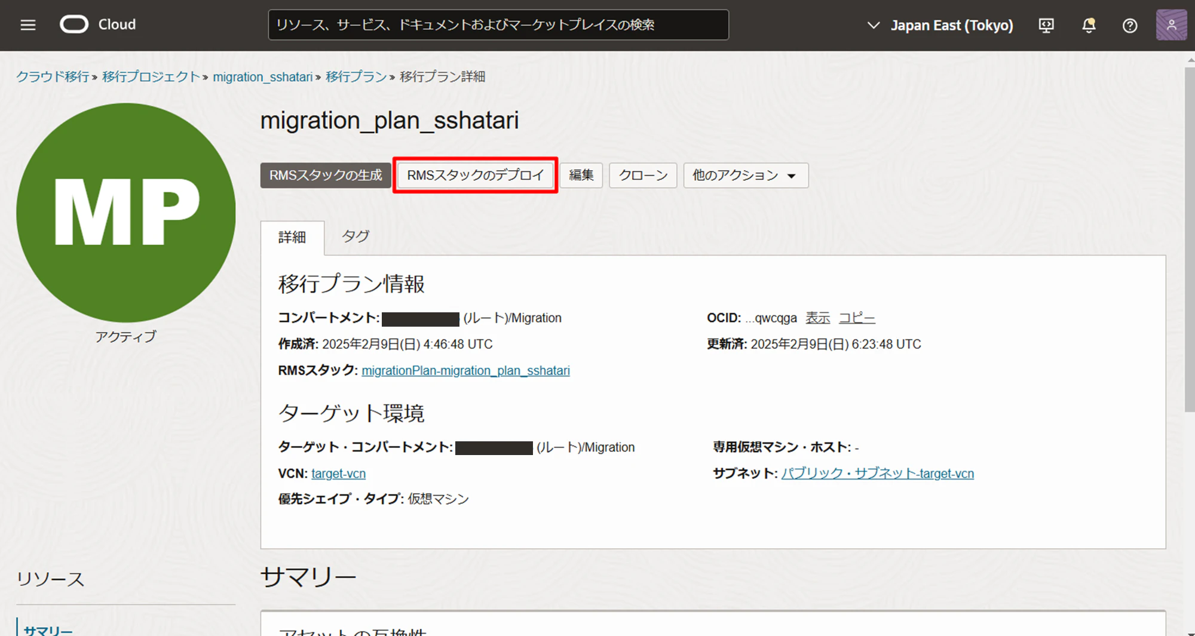Image resolution: width=1195 pixels, height=636 pixels.
Task: Open migration_sshatari breadcrumb link
Action: [263, 77]
